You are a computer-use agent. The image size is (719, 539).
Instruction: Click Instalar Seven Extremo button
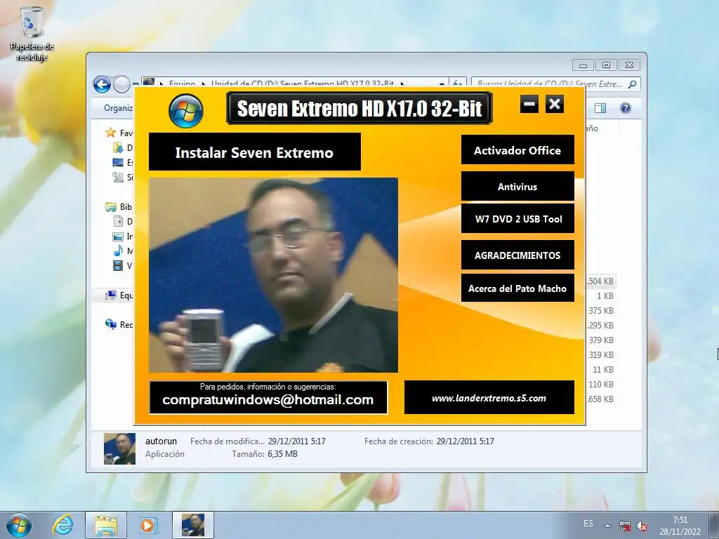(x=254, y=152)
